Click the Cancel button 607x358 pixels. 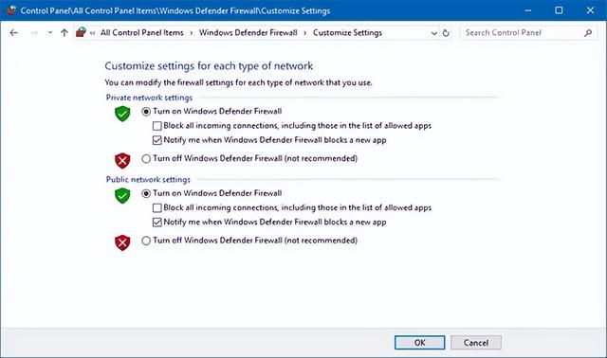[x=476, y=343]
